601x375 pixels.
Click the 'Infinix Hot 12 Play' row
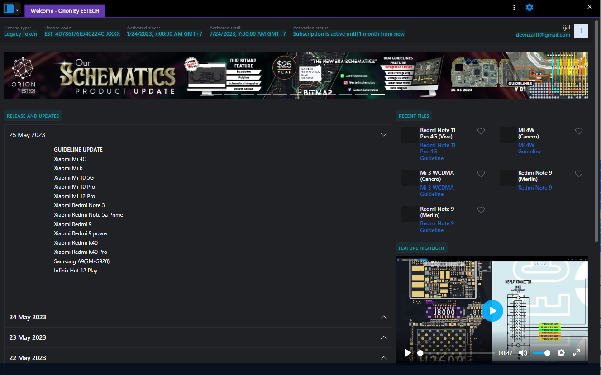pos(76,271)
